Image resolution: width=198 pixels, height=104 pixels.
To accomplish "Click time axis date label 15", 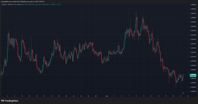I will pyautogui.click(x=159, y=96).
